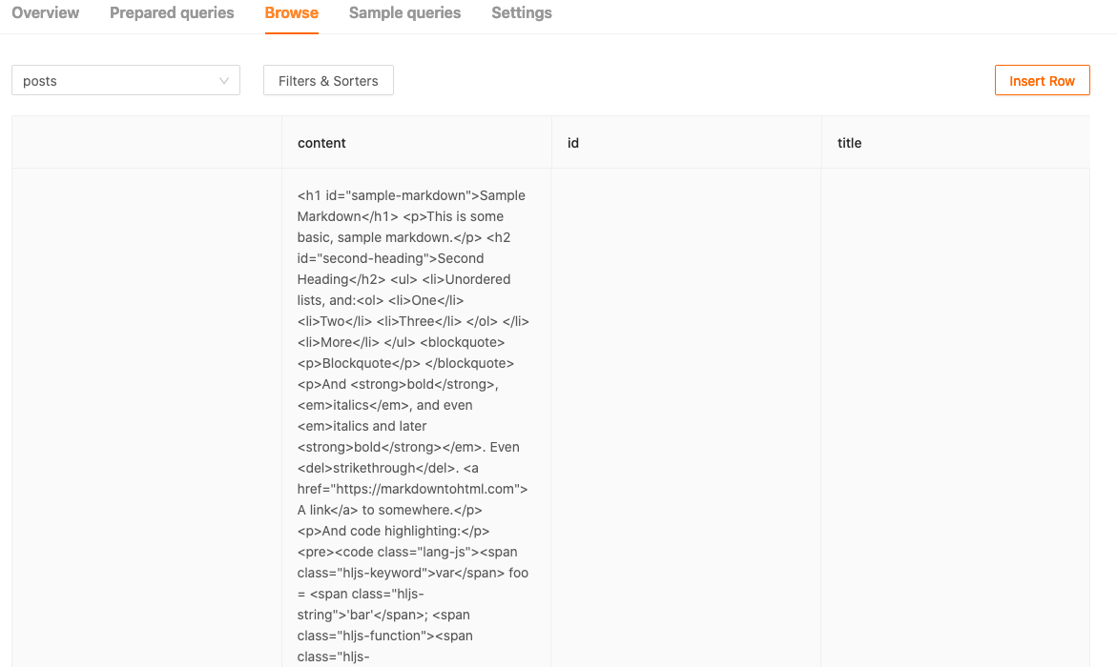Switch to the Overview tab
1117x667 pixels.
pyautogui.click(x=45, y=12)
